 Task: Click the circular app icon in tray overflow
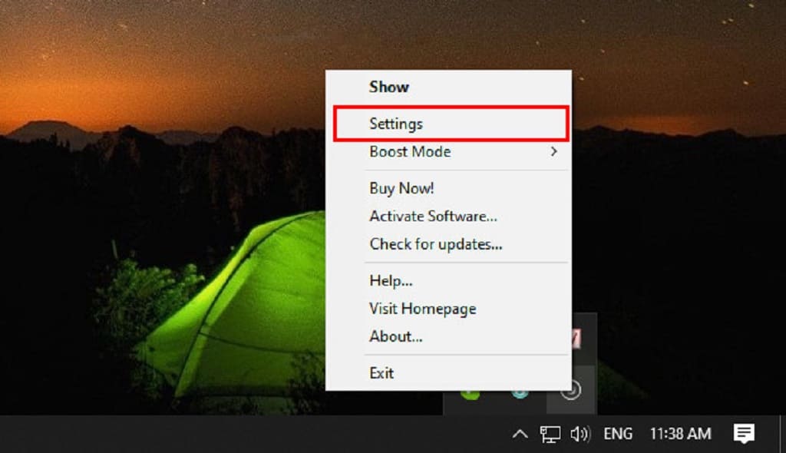click(x=571, y=390)
